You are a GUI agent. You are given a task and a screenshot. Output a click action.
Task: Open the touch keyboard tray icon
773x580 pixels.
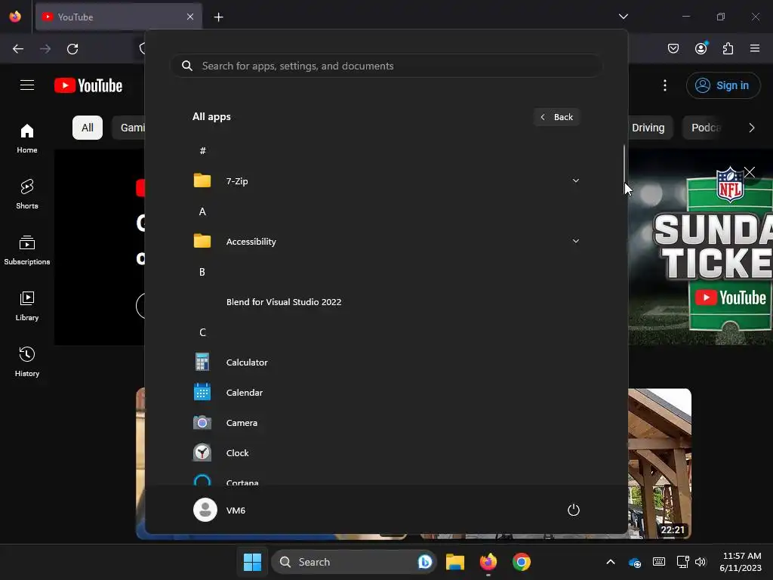pyautogui.click(x=658, y=562)
